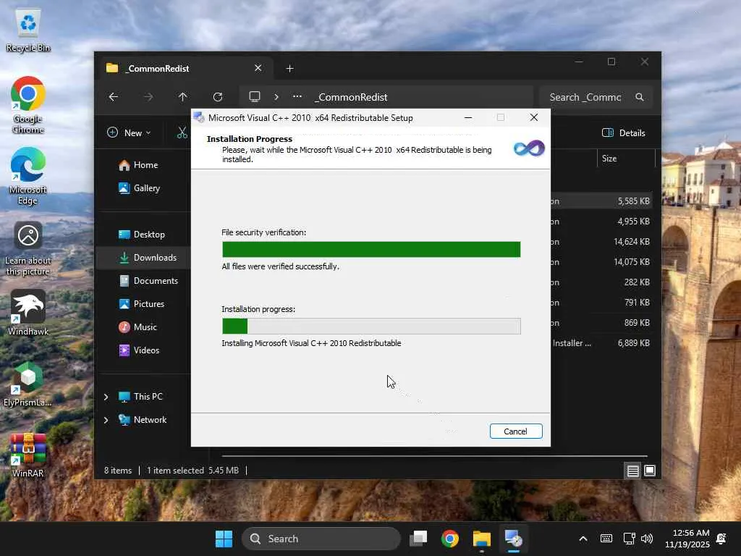Click the volume tray icon
This screenshot has width=741, height=556.
[x=647, y=539]
